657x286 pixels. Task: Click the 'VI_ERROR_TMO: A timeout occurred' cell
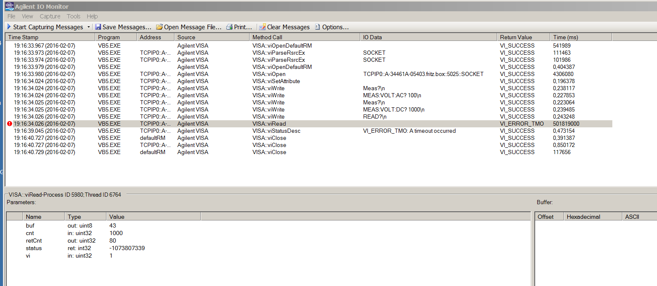tap(409, 131)
